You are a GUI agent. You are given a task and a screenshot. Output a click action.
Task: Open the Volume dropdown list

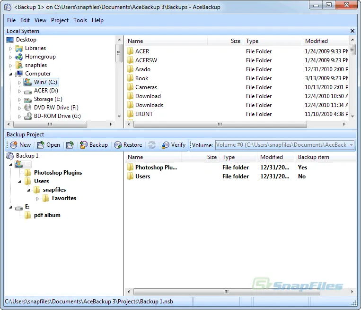coord(351,145)
